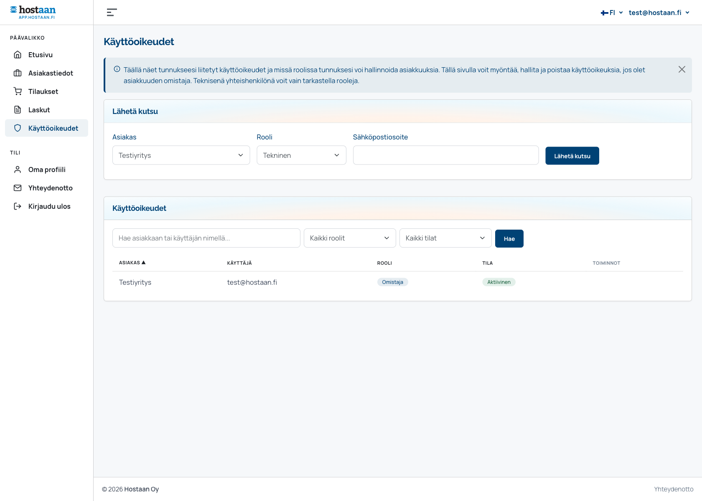This screenshot has width=702, height=501.
Task: Click the Tilaukset shopping cart icon
Action: coord(18,91)
